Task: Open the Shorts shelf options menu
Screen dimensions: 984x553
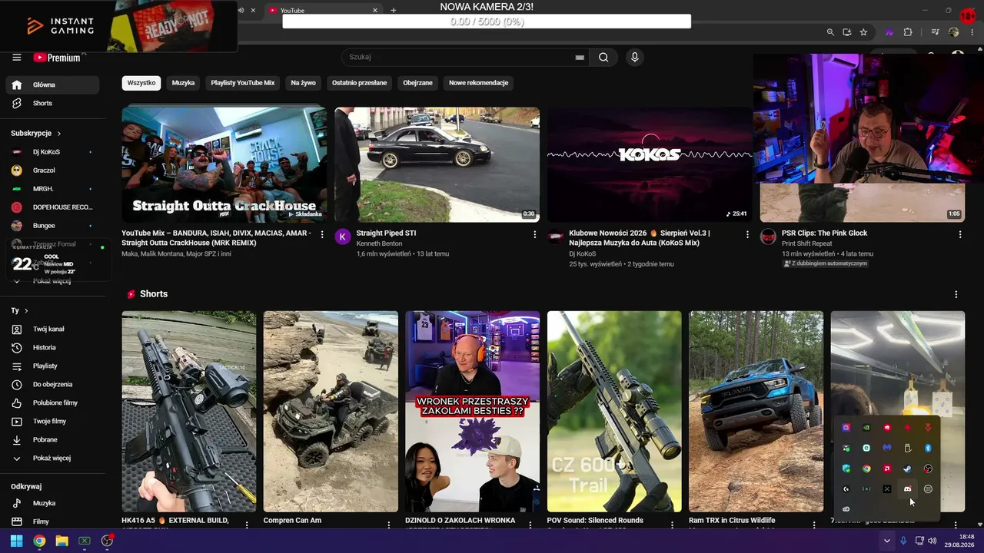Action: pyautogui.click(x=956, y=294)
